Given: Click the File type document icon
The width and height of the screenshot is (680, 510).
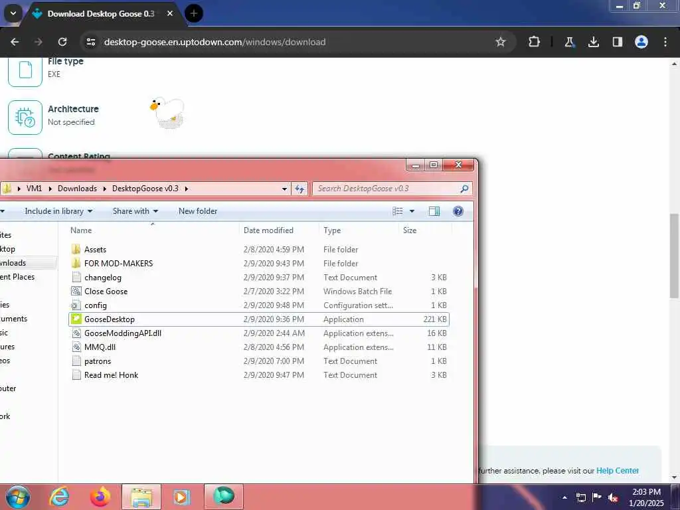Looking at the screenshot, I should [x=25, y=70].
